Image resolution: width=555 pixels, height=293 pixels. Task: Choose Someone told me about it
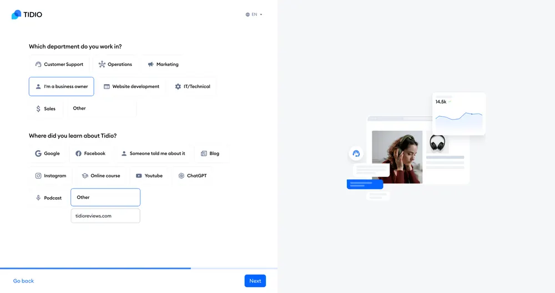153,153
